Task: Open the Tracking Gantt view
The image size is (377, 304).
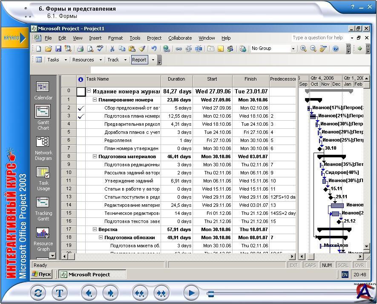Action: pyautogui.click(x=43, y=203)
